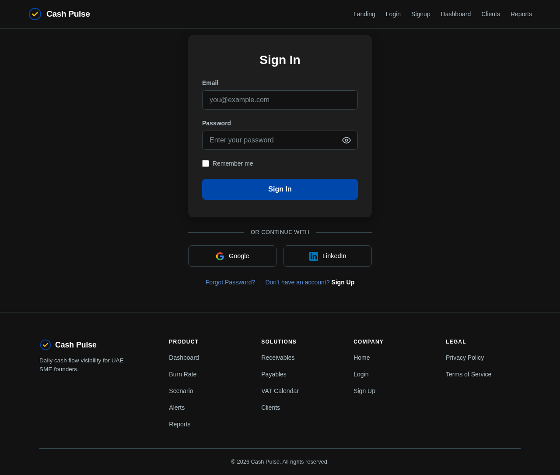Image resolution: width=560 pixels, height=475 pixels.
Task: Open Privacy Policy footer link
Action: tap(465, 358)
